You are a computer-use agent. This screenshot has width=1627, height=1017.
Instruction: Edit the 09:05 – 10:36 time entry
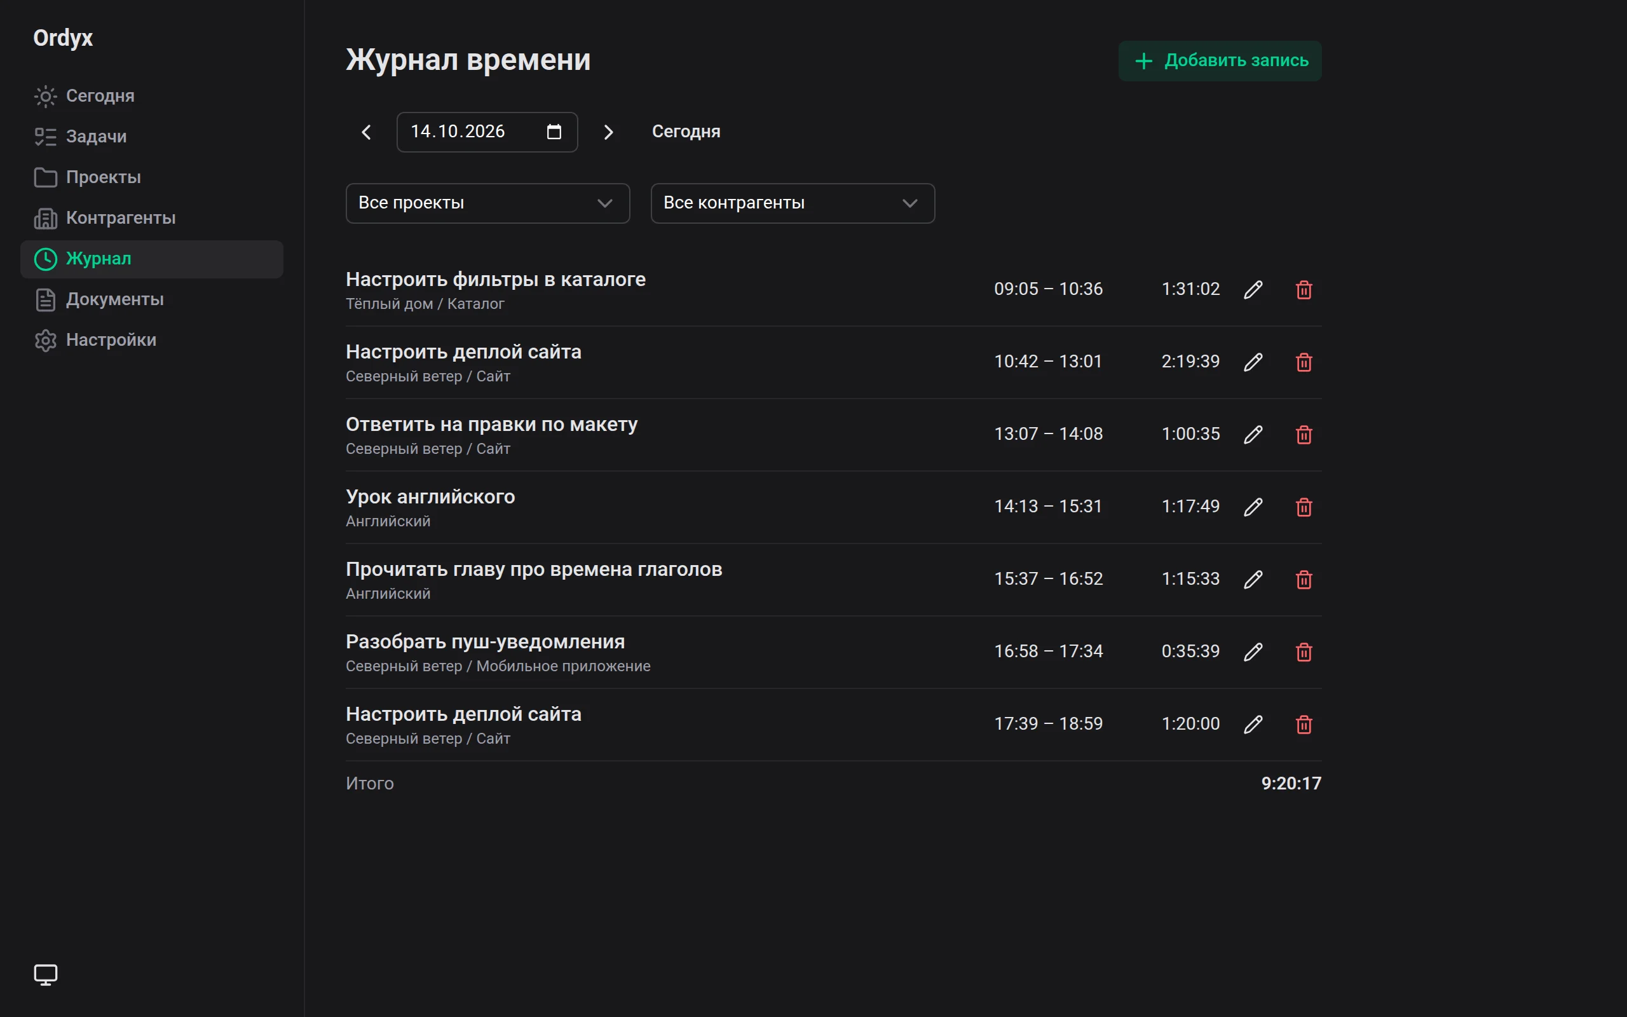point(1253,290)
